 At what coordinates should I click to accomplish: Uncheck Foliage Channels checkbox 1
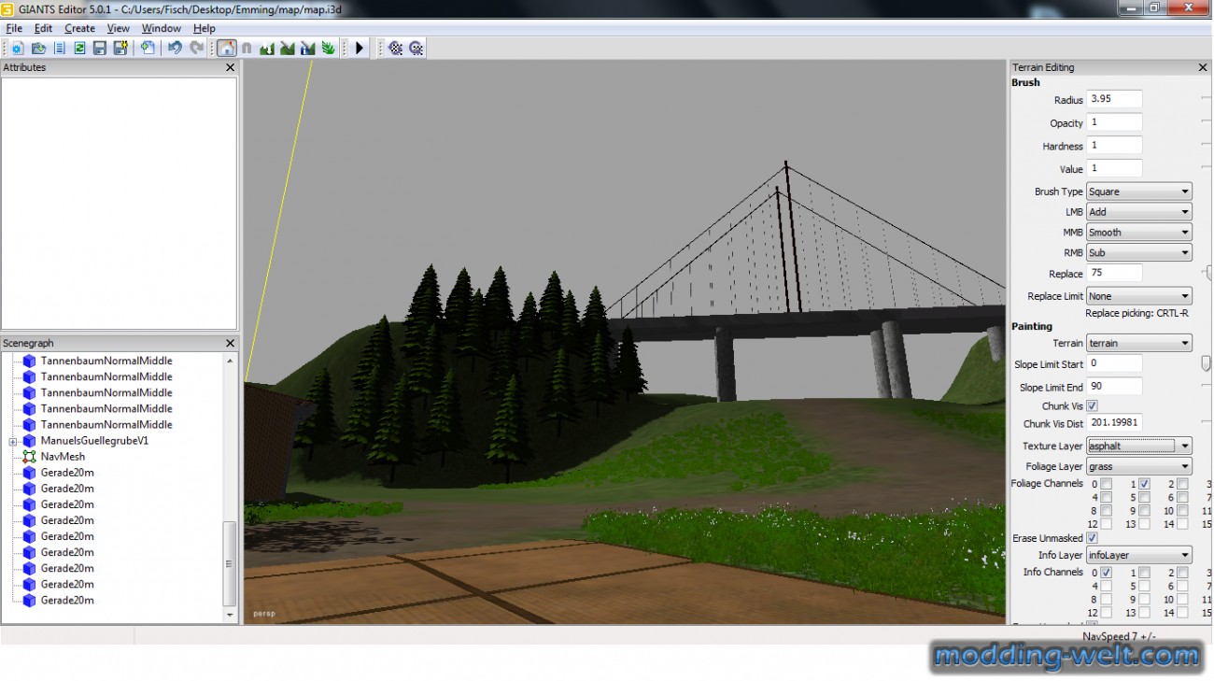click(x=1144, y=484)
